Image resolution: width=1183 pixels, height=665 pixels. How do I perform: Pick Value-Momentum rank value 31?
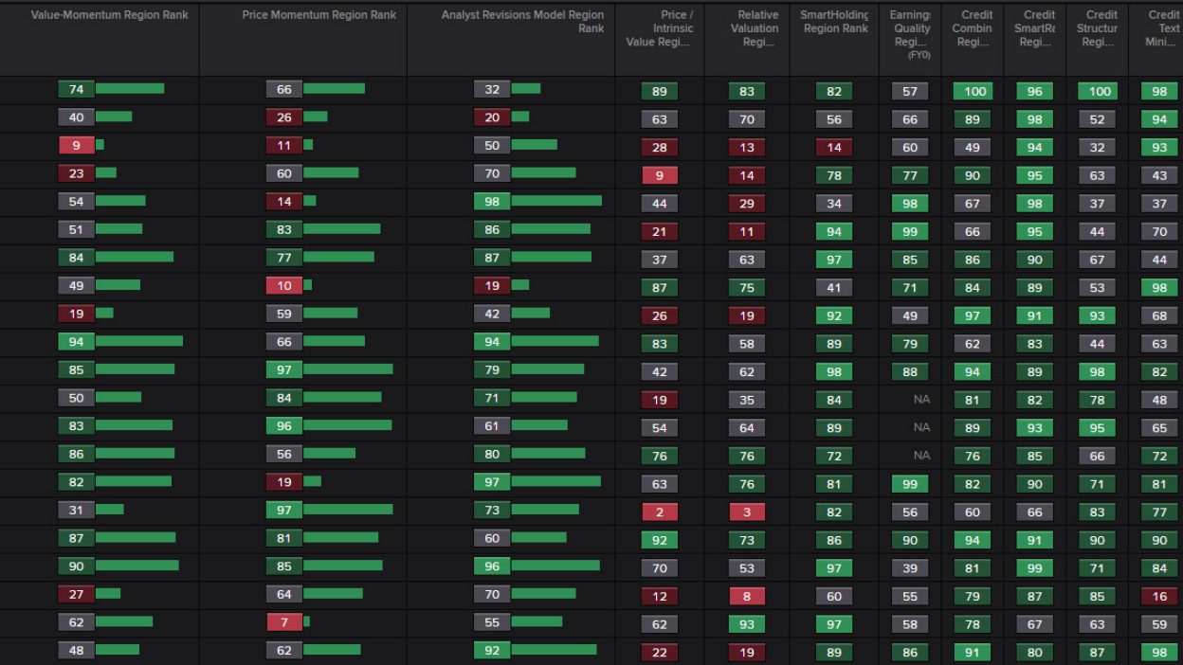pos(76,510)
